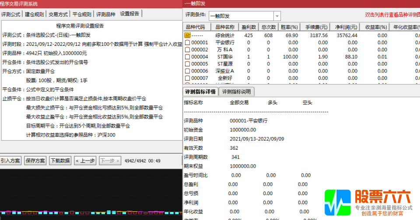Click the 下载数据 button
The image size is (420, 220).
point(60,161)
